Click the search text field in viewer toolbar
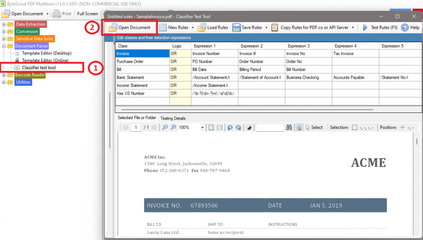The height and width of the screenshot is (240, 423). click(270, 128)
